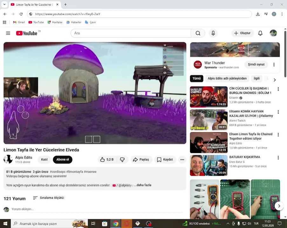Click in the YouTube Ara search field
This screenshot has width=287, height=228.
point(131,33)
